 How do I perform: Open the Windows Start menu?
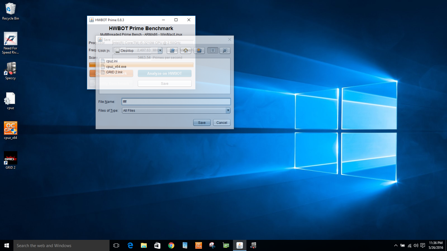click(7, 245)
